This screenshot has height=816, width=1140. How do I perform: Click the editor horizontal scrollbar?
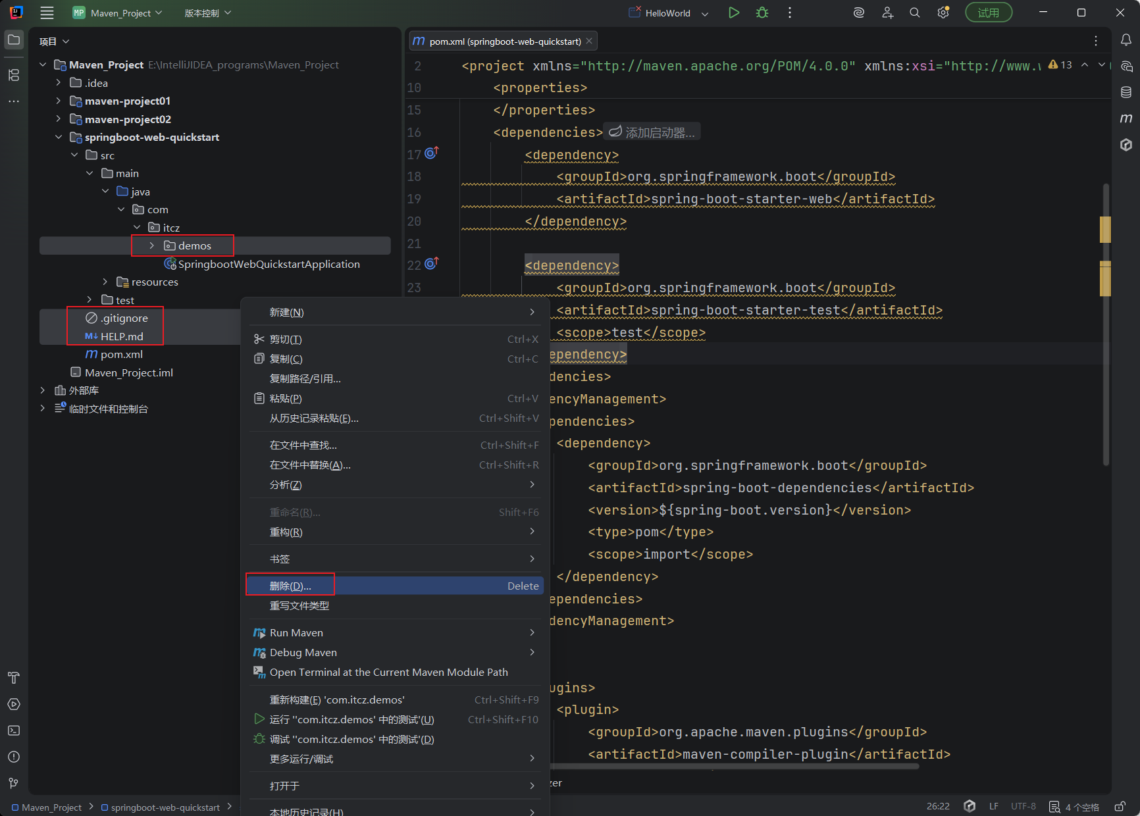click(x=734, y=766)
